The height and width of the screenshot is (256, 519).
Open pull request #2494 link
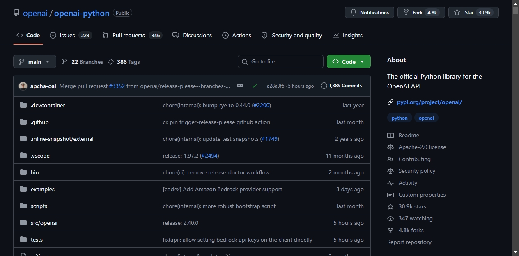pos(209,156)
